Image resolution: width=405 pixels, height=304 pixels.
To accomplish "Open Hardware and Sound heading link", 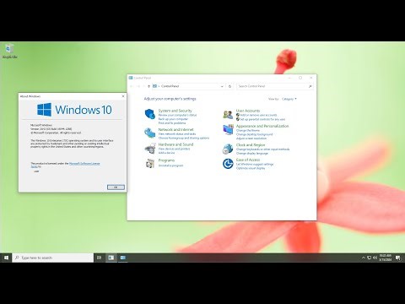I will [175, 144].
